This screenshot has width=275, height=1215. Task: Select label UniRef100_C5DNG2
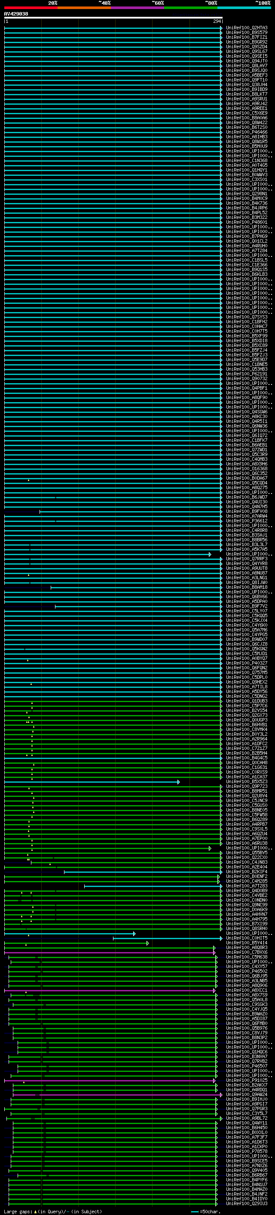[x=247, y=696]
